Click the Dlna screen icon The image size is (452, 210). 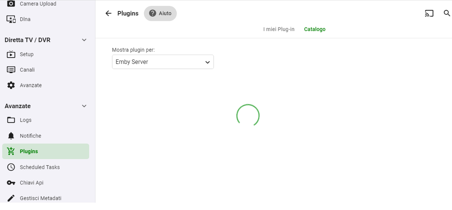[11, 19]
